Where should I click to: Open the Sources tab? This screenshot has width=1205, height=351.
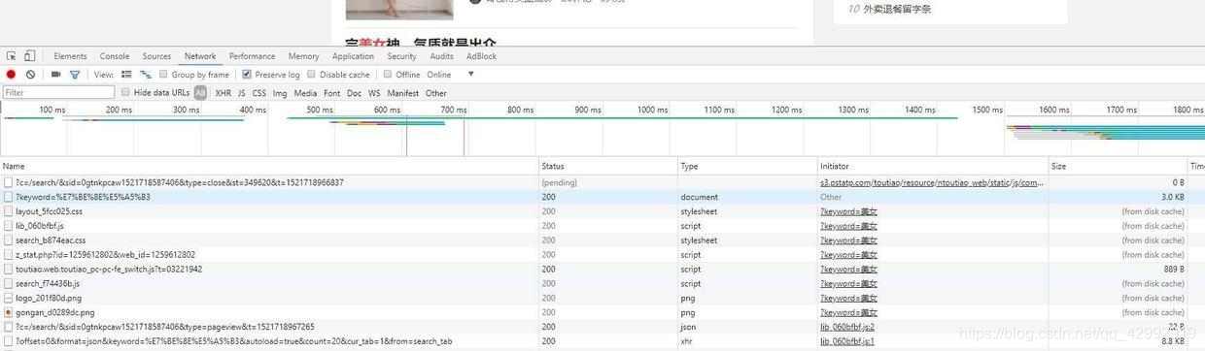[x=156, y=56]
